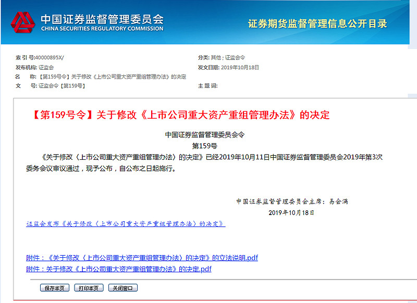The image size is (417, 303).
Task: Click the chairman signature 易会满 line
Action: pos(292,201)
